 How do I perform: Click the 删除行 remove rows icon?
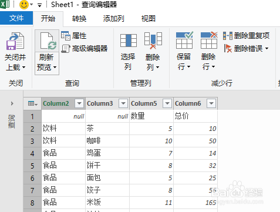209,41
